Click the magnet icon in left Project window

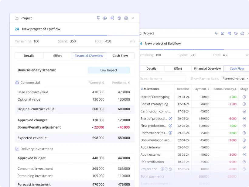point(105,18)
